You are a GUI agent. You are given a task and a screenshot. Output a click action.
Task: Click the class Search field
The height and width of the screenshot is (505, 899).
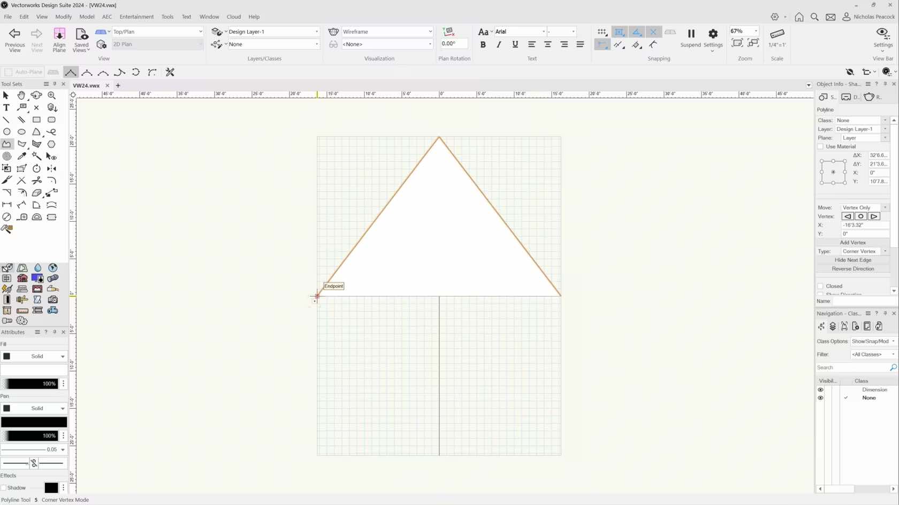[x=852, y=368]
